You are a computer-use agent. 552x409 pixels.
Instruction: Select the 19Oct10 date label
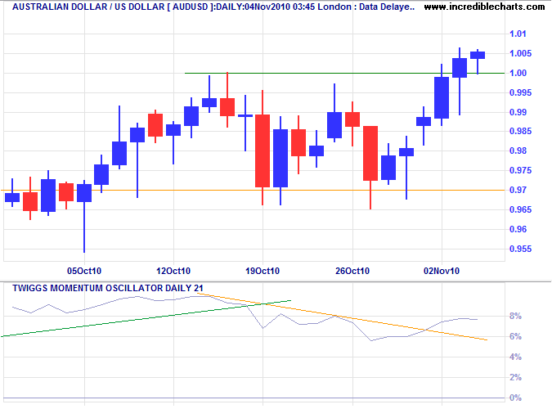click(263, 271)
